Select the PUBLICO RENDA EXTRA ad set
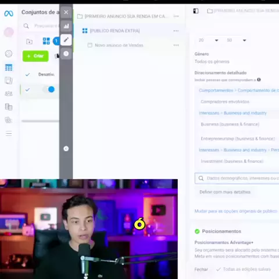This screenshot has height=279, width=279. point(115,31)
